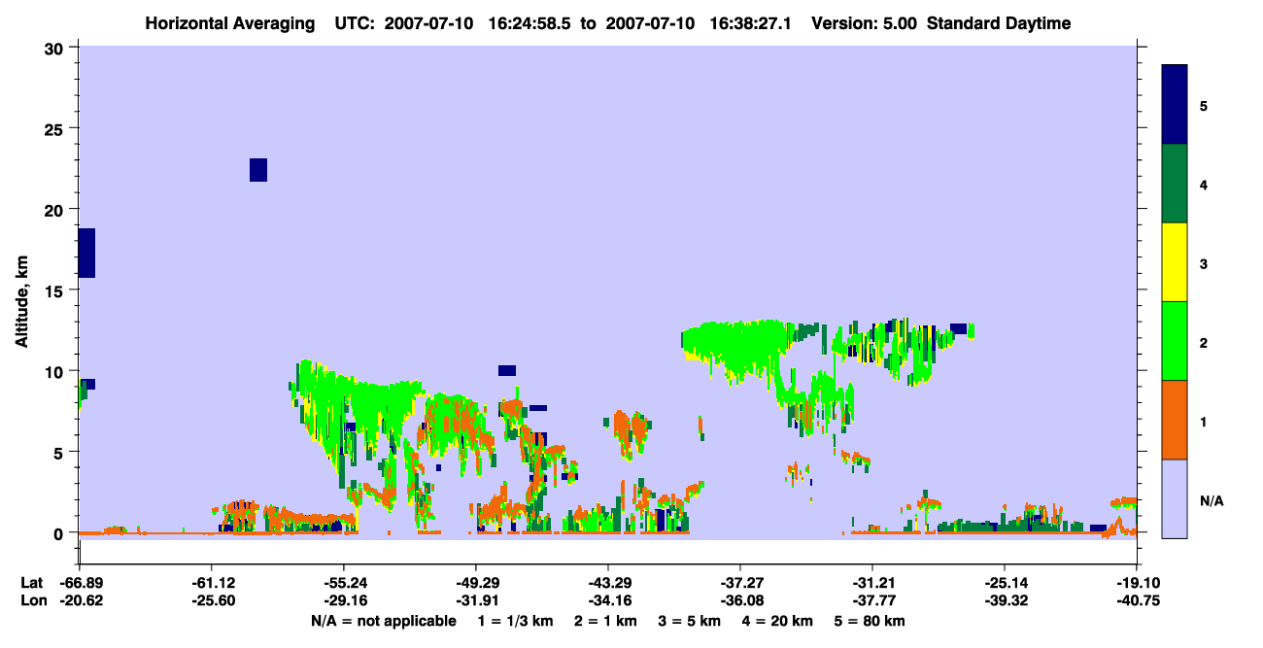
Task: Click the 15 km altitude tick label
Action: click(57, 290)
